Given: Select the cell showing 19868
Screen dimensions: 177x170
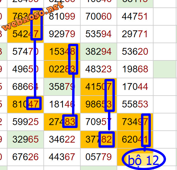Looking at the screenshot, I should (x=135, y=69).
